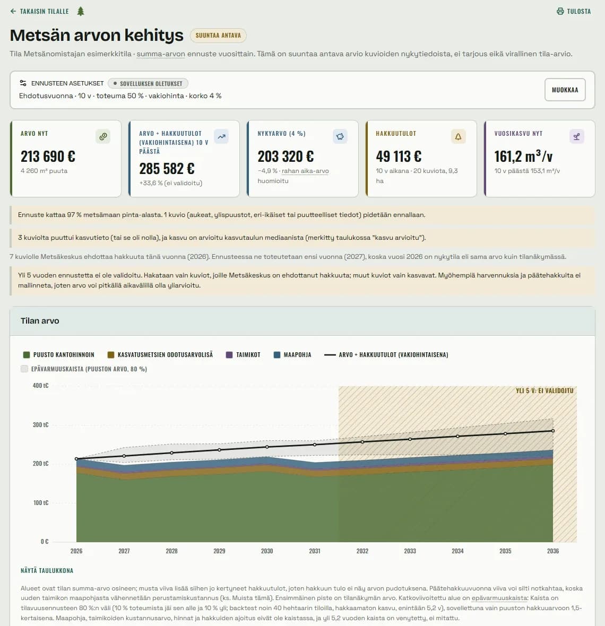Click the Suuntaa antava badge

pyautogui.click(x=218, y=36)
